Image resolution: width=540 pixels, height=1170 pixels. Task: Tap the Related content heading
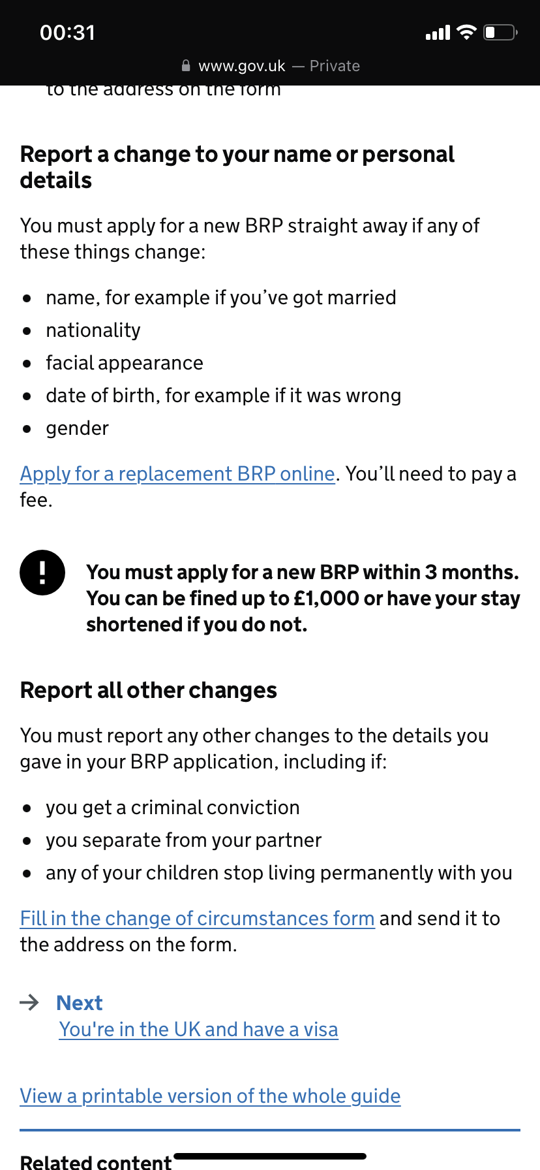[95, 1162]
